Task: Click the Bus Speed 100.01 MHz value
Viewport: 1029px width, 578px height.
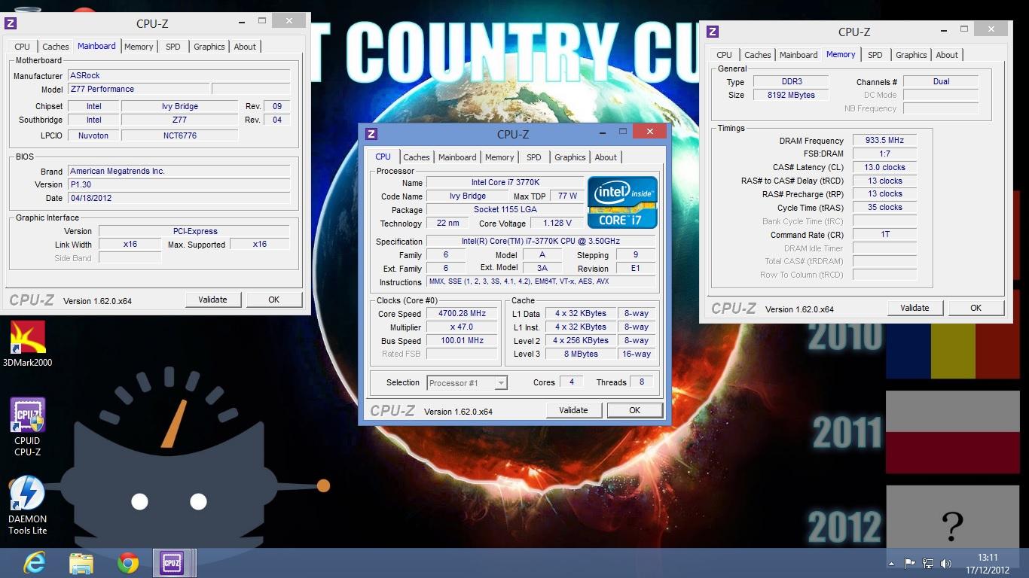Action: (x=463, y=341)
